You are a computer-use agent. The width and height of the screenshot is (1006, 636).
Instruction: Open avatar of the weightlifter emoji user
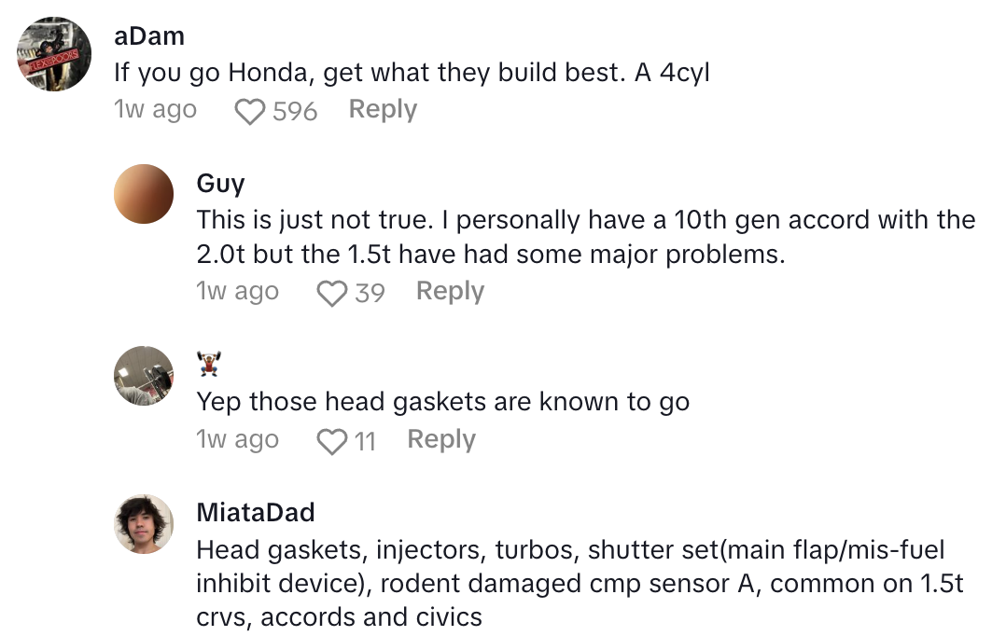tap(144, 377)
